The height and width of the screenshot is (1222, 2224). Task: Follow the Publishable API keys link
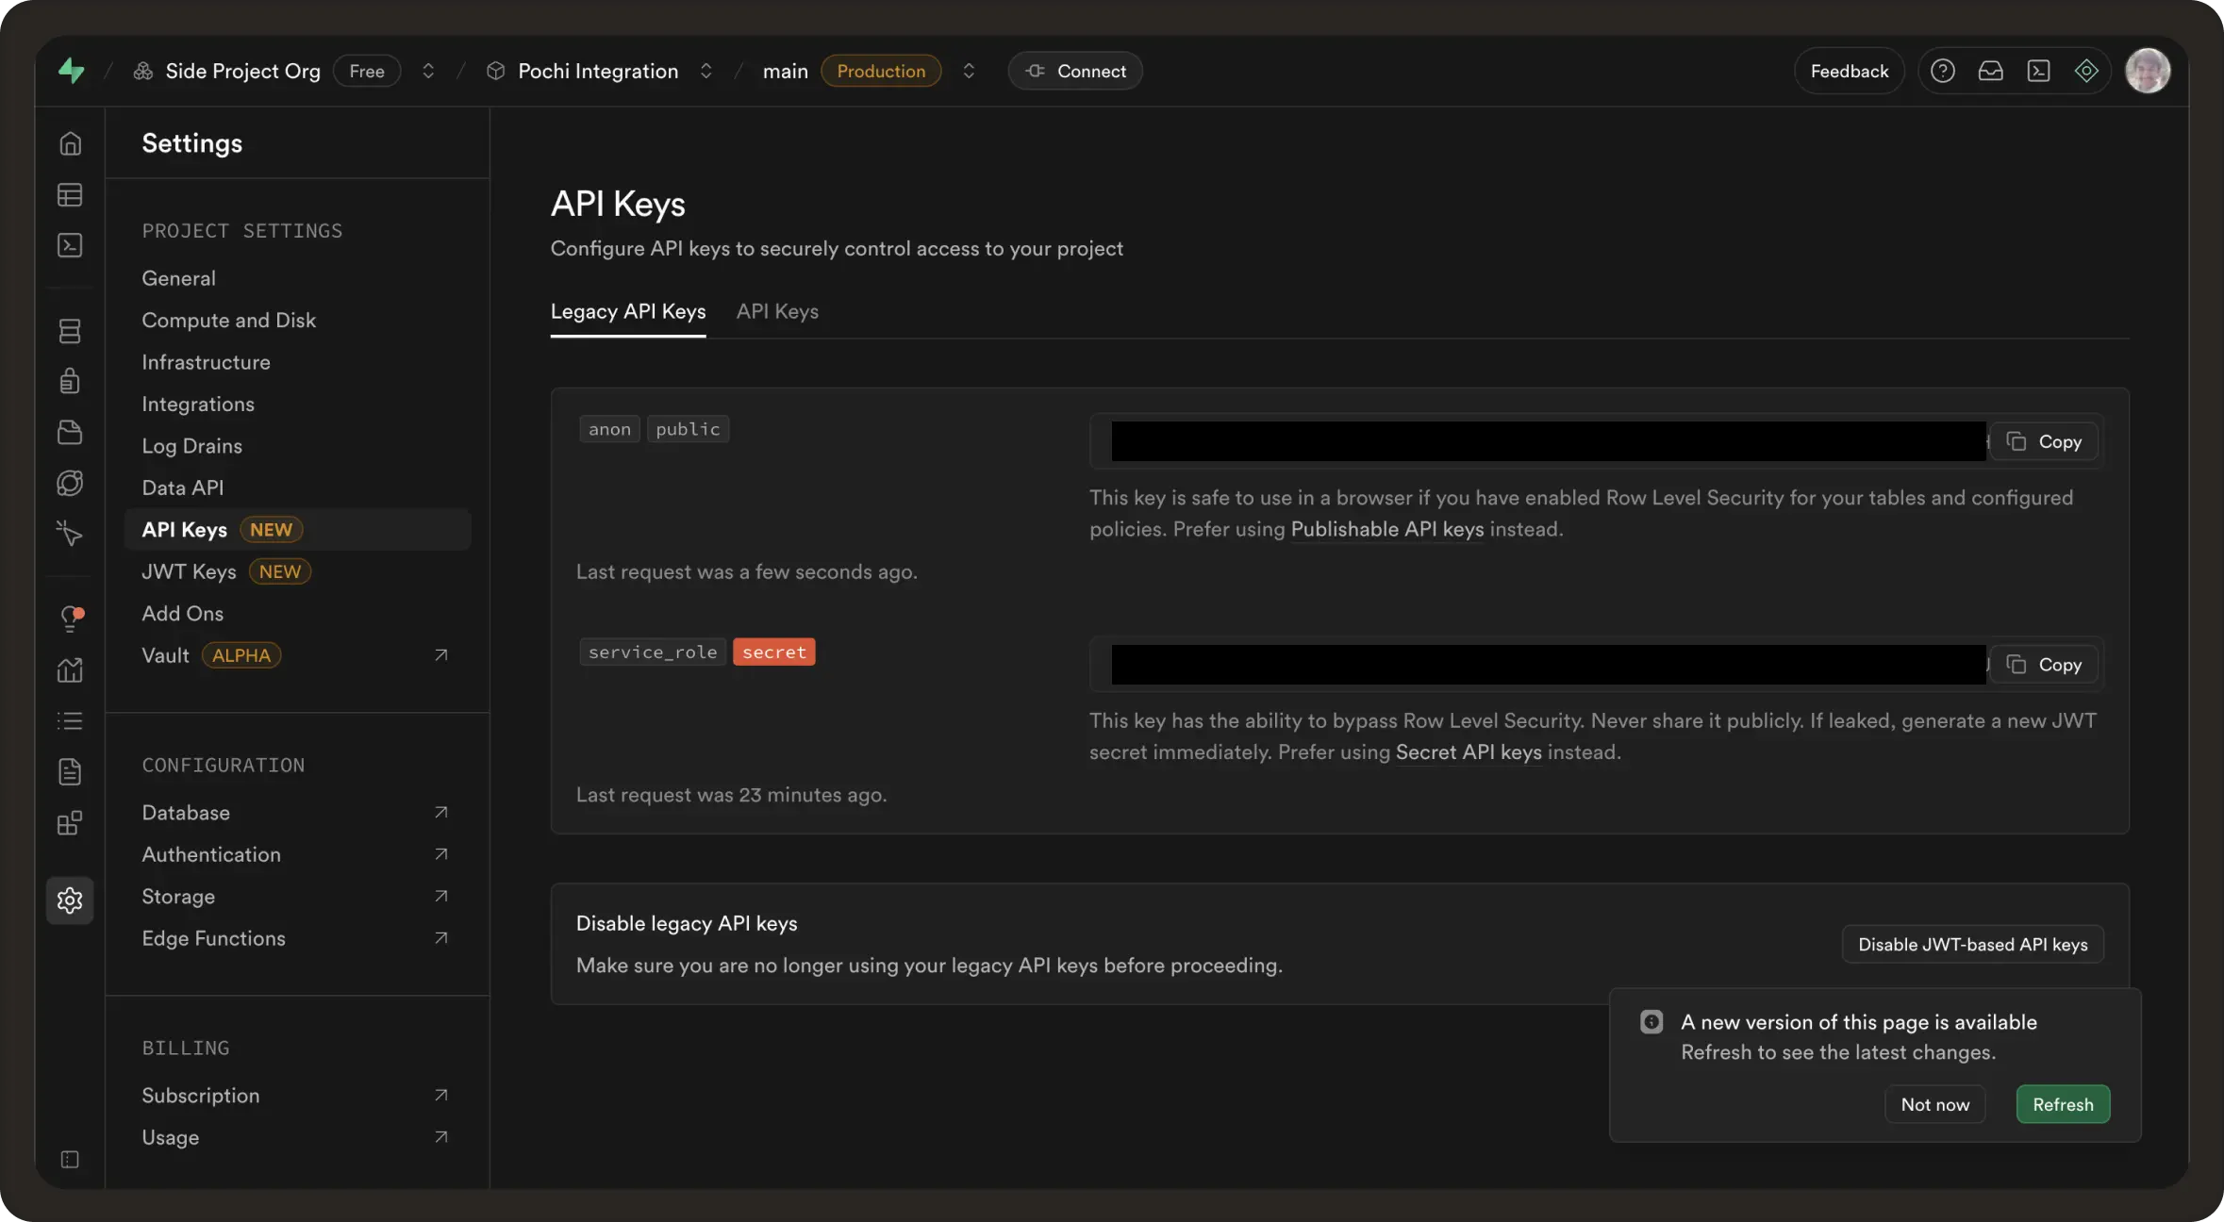(1386, 529)
